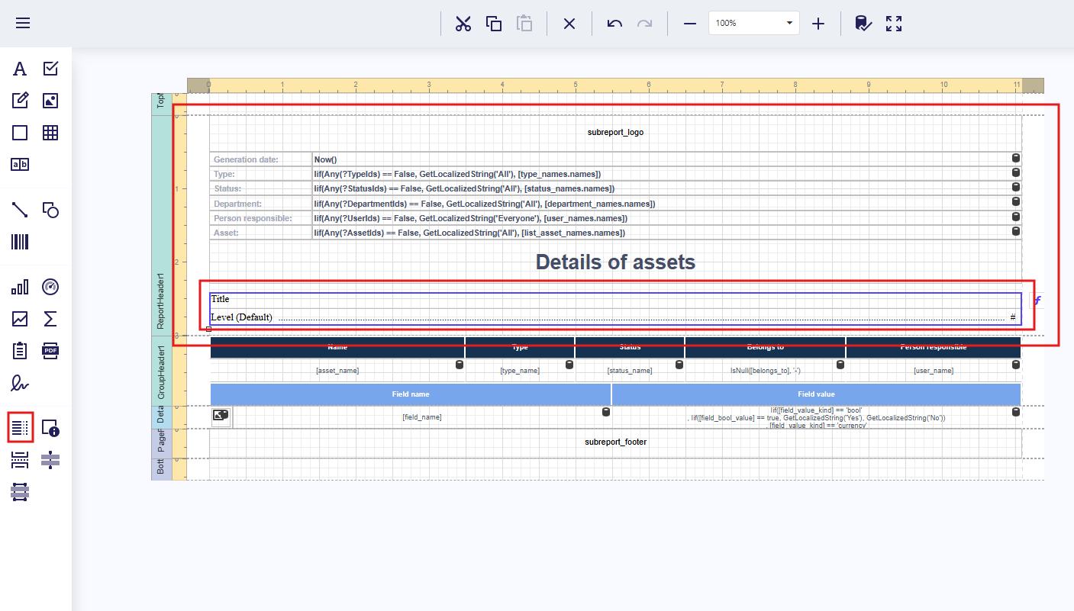The width and height of the screenshot is (1074, 611).
Task: Select the Label text tool
Action: (20, 69)
